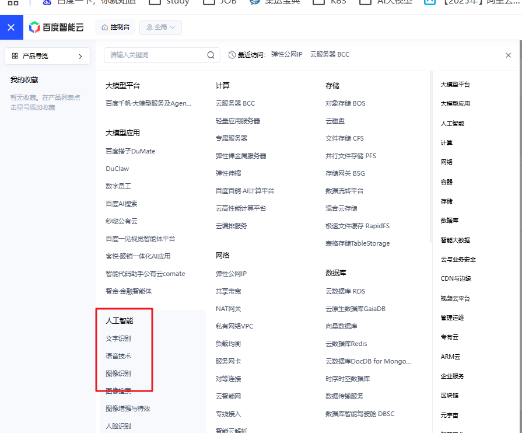Open the 控制台 console button
Image resolution: width=522 pixels, height=433 pixels.
(x=115, y=27)
